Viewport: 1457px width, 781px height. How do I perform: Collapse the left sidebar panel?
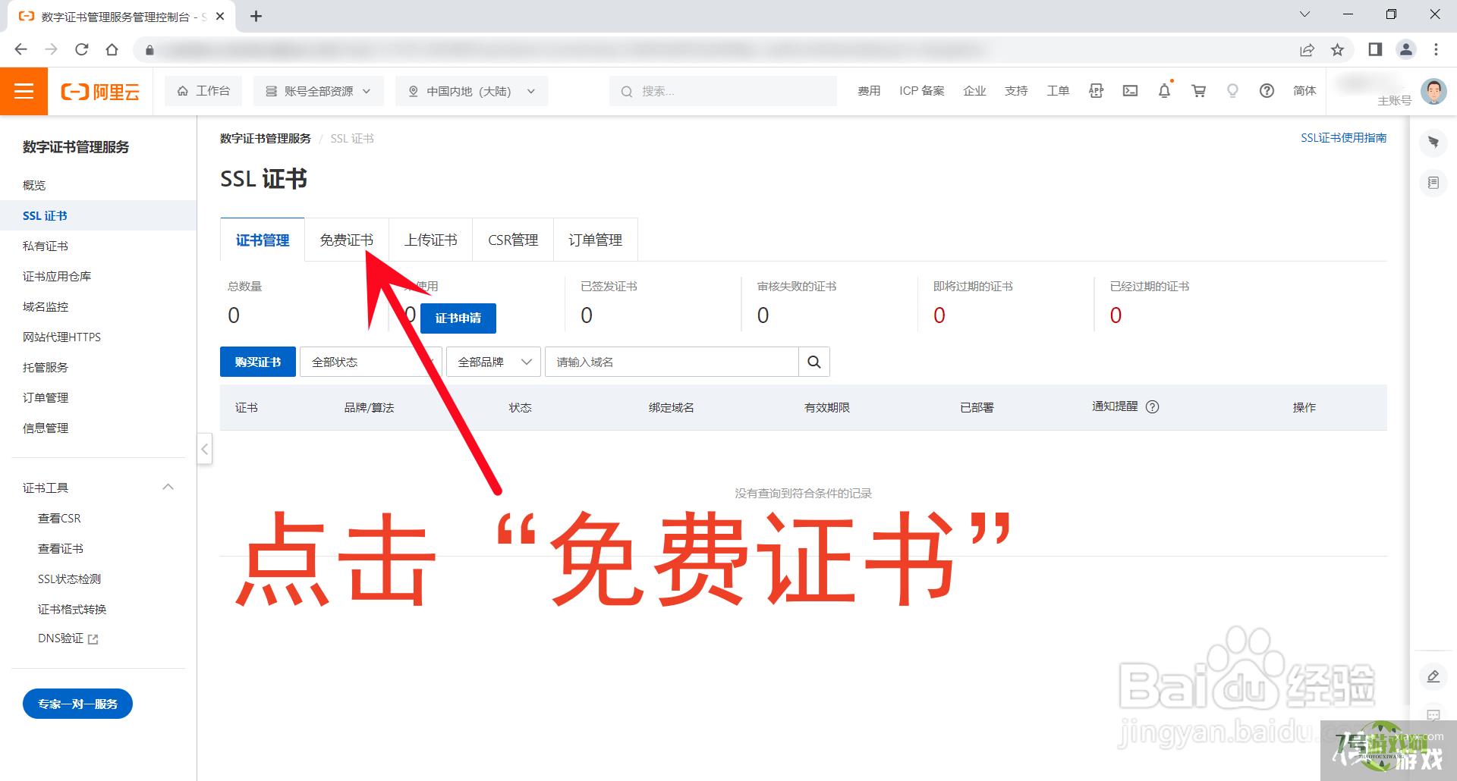pos(204,449)
